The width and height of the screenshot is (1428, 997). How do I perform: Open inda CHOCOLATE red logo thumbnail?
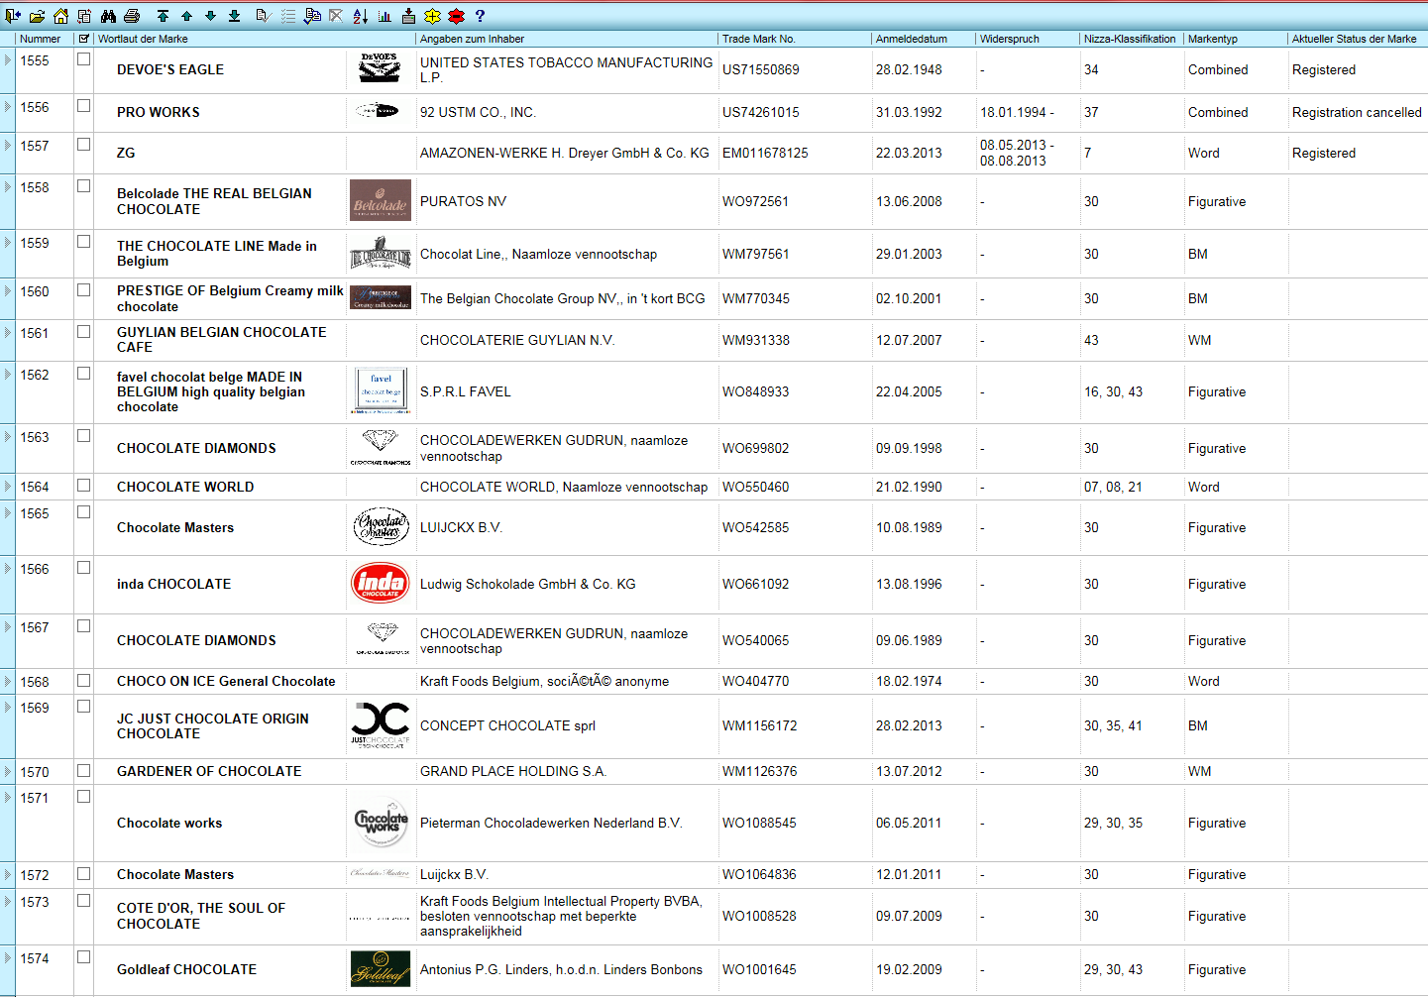click(x=381, y=583)
